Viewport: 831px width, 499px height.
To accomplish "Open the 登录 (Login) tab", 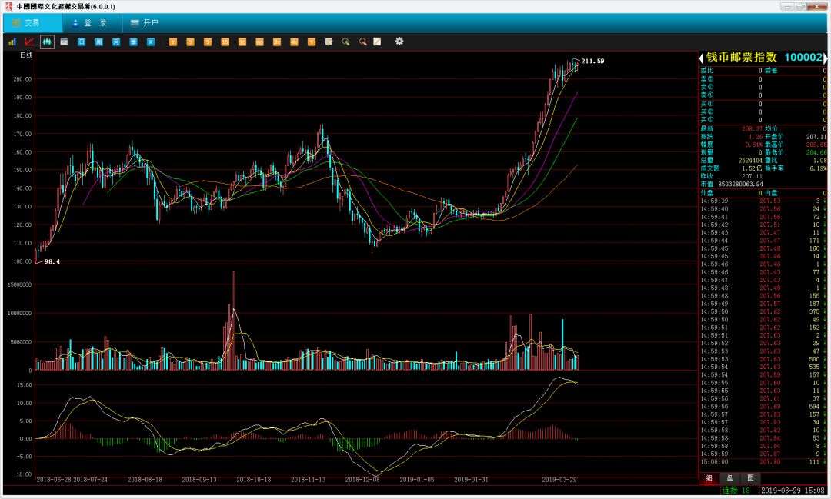I will click(x=92, y=23).
